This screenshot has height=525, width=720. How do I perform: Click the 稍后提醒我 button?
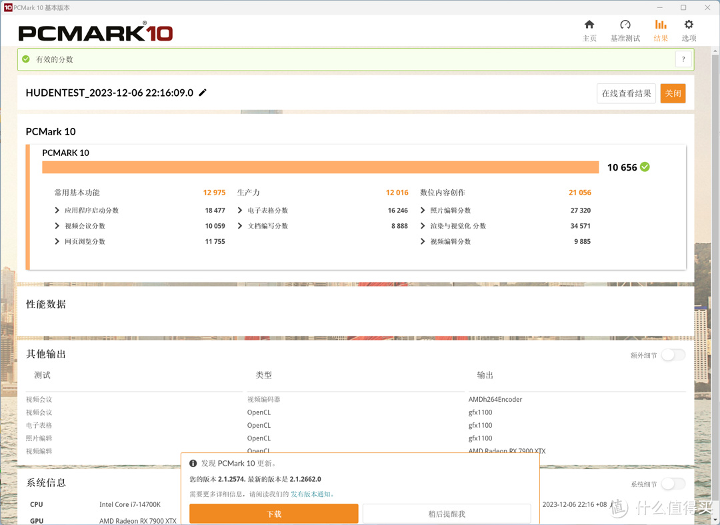coord(446,514)
